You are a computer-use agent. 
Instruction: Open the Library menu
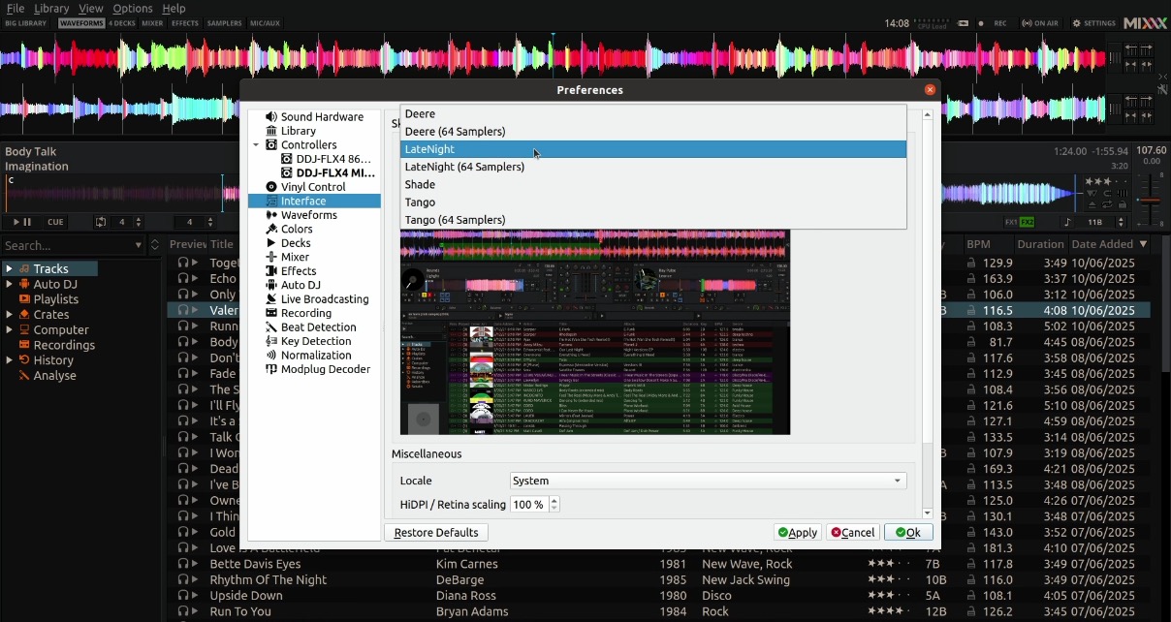coord(51,9)
